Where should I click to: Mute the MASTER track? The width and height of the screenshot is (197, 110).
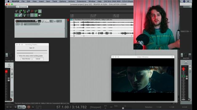click(190, 66)
